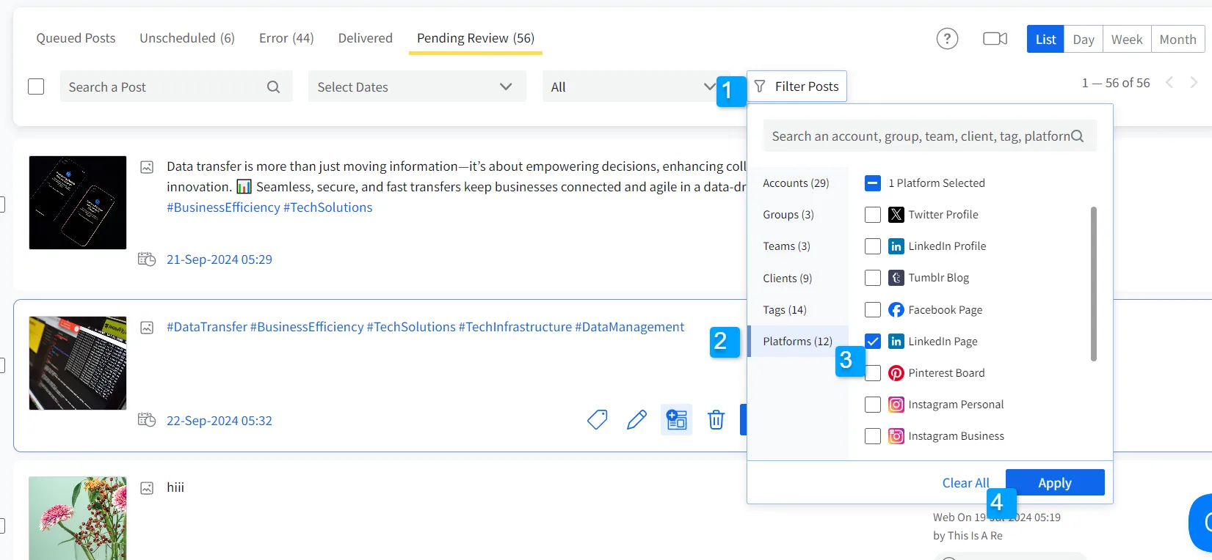Image resolution: width=1212 pixels, height=560 pixels.
Task: Click the platform list scrollbar
Action: click(1093, 284)
